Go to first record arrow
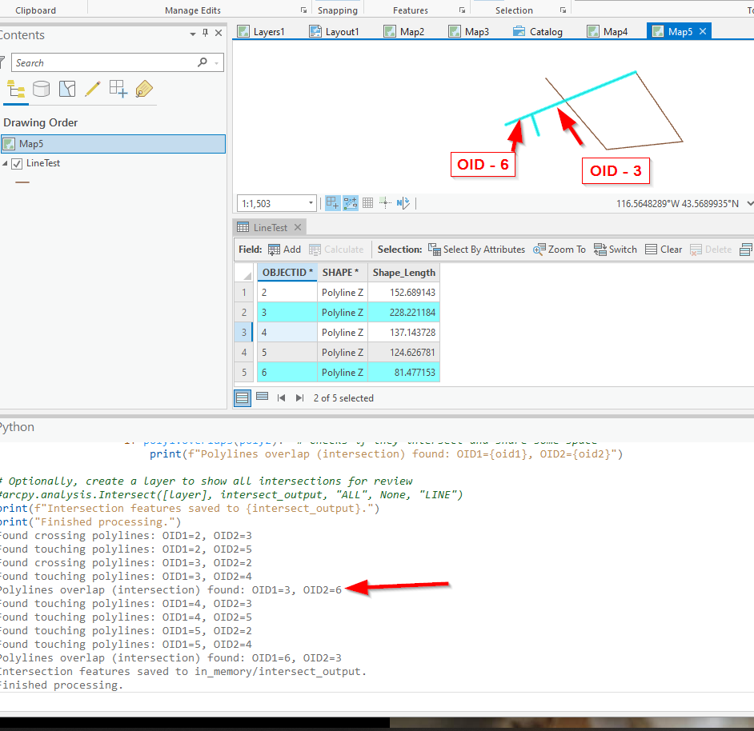 pyautogui.click(x=281, y=398)
